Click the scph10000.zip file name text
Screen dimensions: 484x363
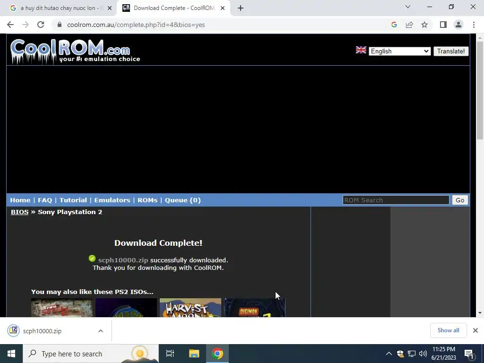pyautogui.click(x=123, y=260)
